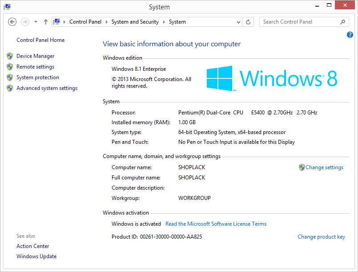This screenshot has height=272, width=358.
Task: Select the System breadcrumb in address bar
Action: [177, 22]
